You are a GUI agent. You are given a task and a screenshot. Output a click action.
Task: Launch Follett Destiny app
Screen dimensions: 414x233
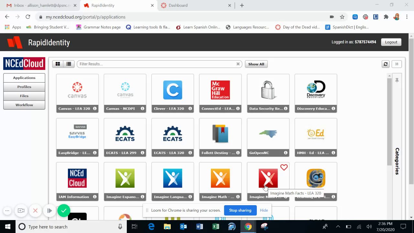click(x=220, y=137)
